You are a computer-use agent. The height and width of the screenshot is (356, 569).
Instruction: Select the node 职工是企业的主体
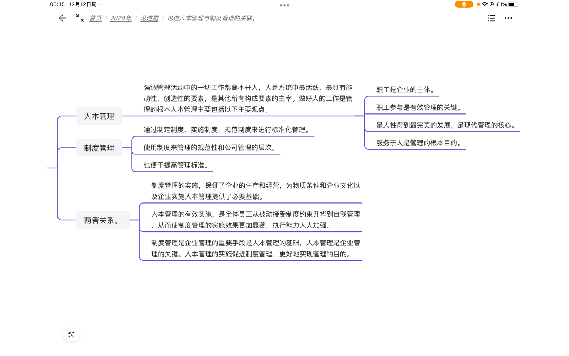[406, 90]
